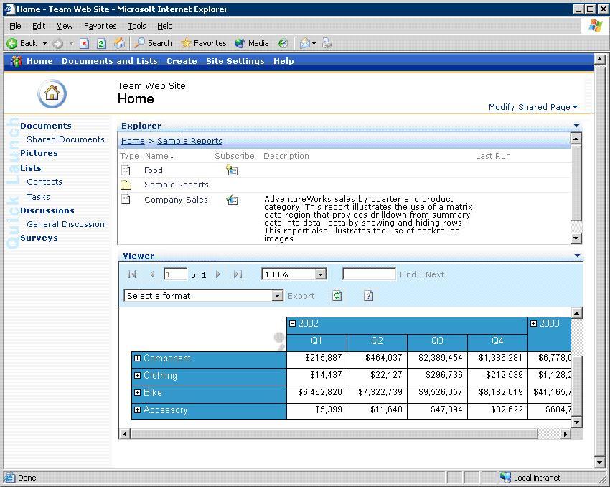Click the History toolbar icon
Image resolution: width=610 pixels, height=487 pixels.
point(283,43)
